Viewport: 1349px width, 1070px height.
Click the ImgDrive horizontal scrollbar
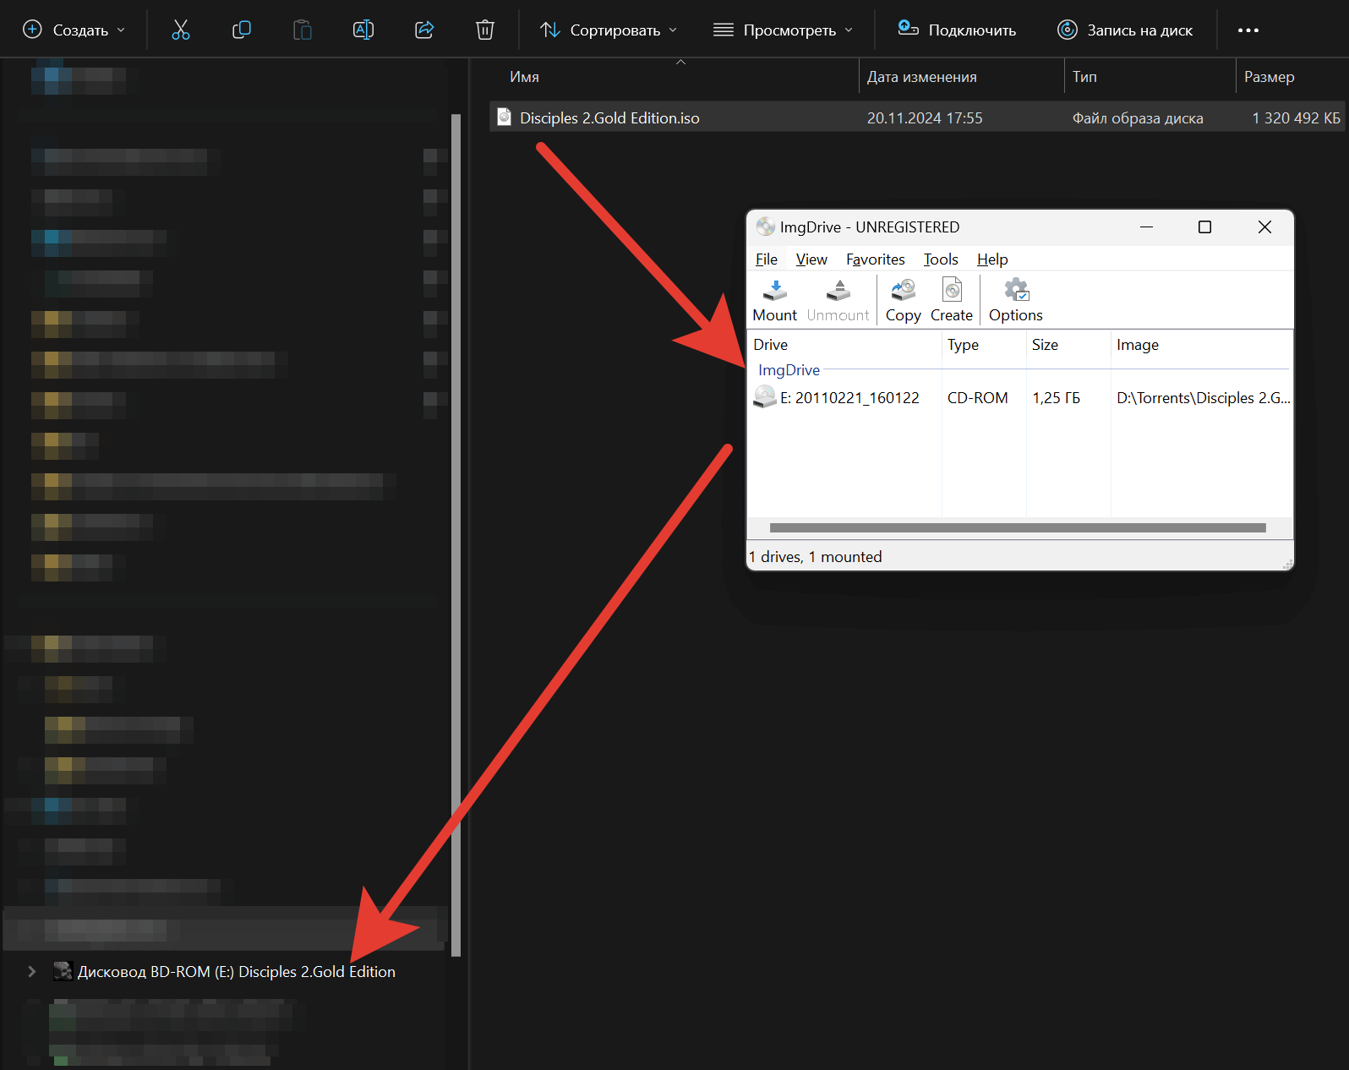coord(1018,528)
